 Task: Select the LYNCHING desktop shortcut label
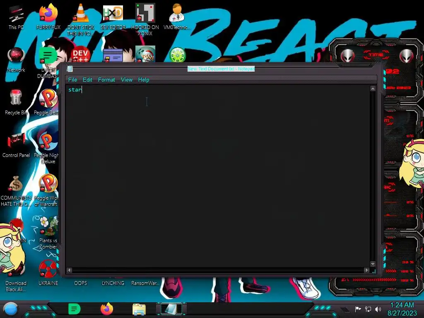tap(113, 283)
